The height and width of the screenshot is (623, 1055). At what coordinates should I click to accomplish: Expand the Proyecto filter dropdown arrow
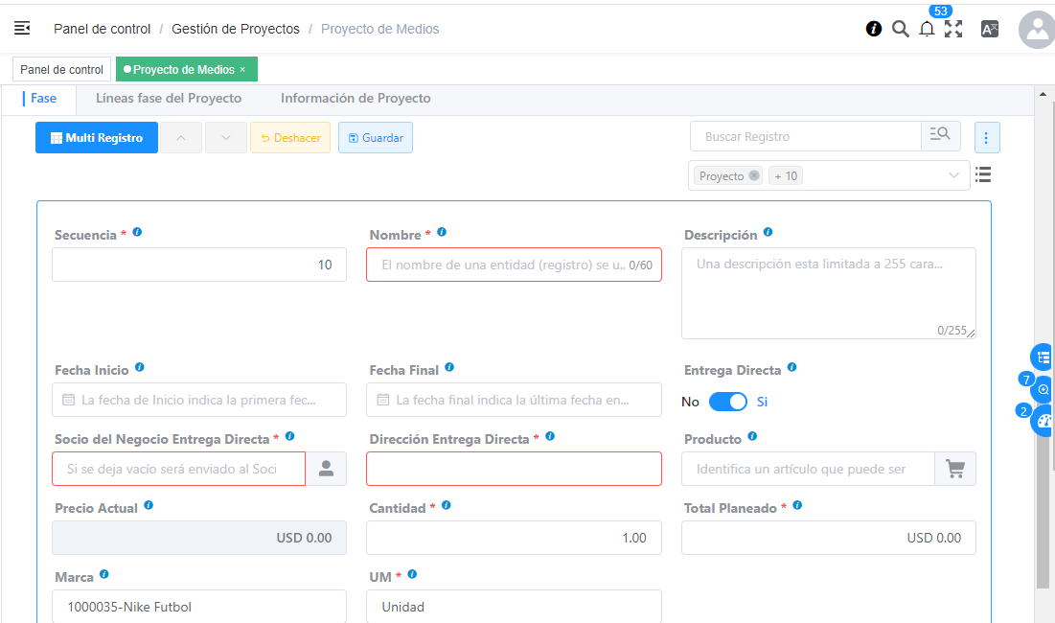pyautogui.click(x=953, y=175)
